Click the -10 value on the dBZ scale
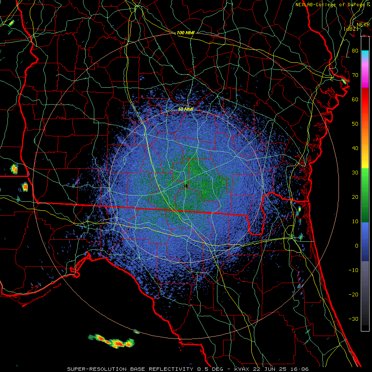This screenshot has height=372, width=372. point(353,270)
